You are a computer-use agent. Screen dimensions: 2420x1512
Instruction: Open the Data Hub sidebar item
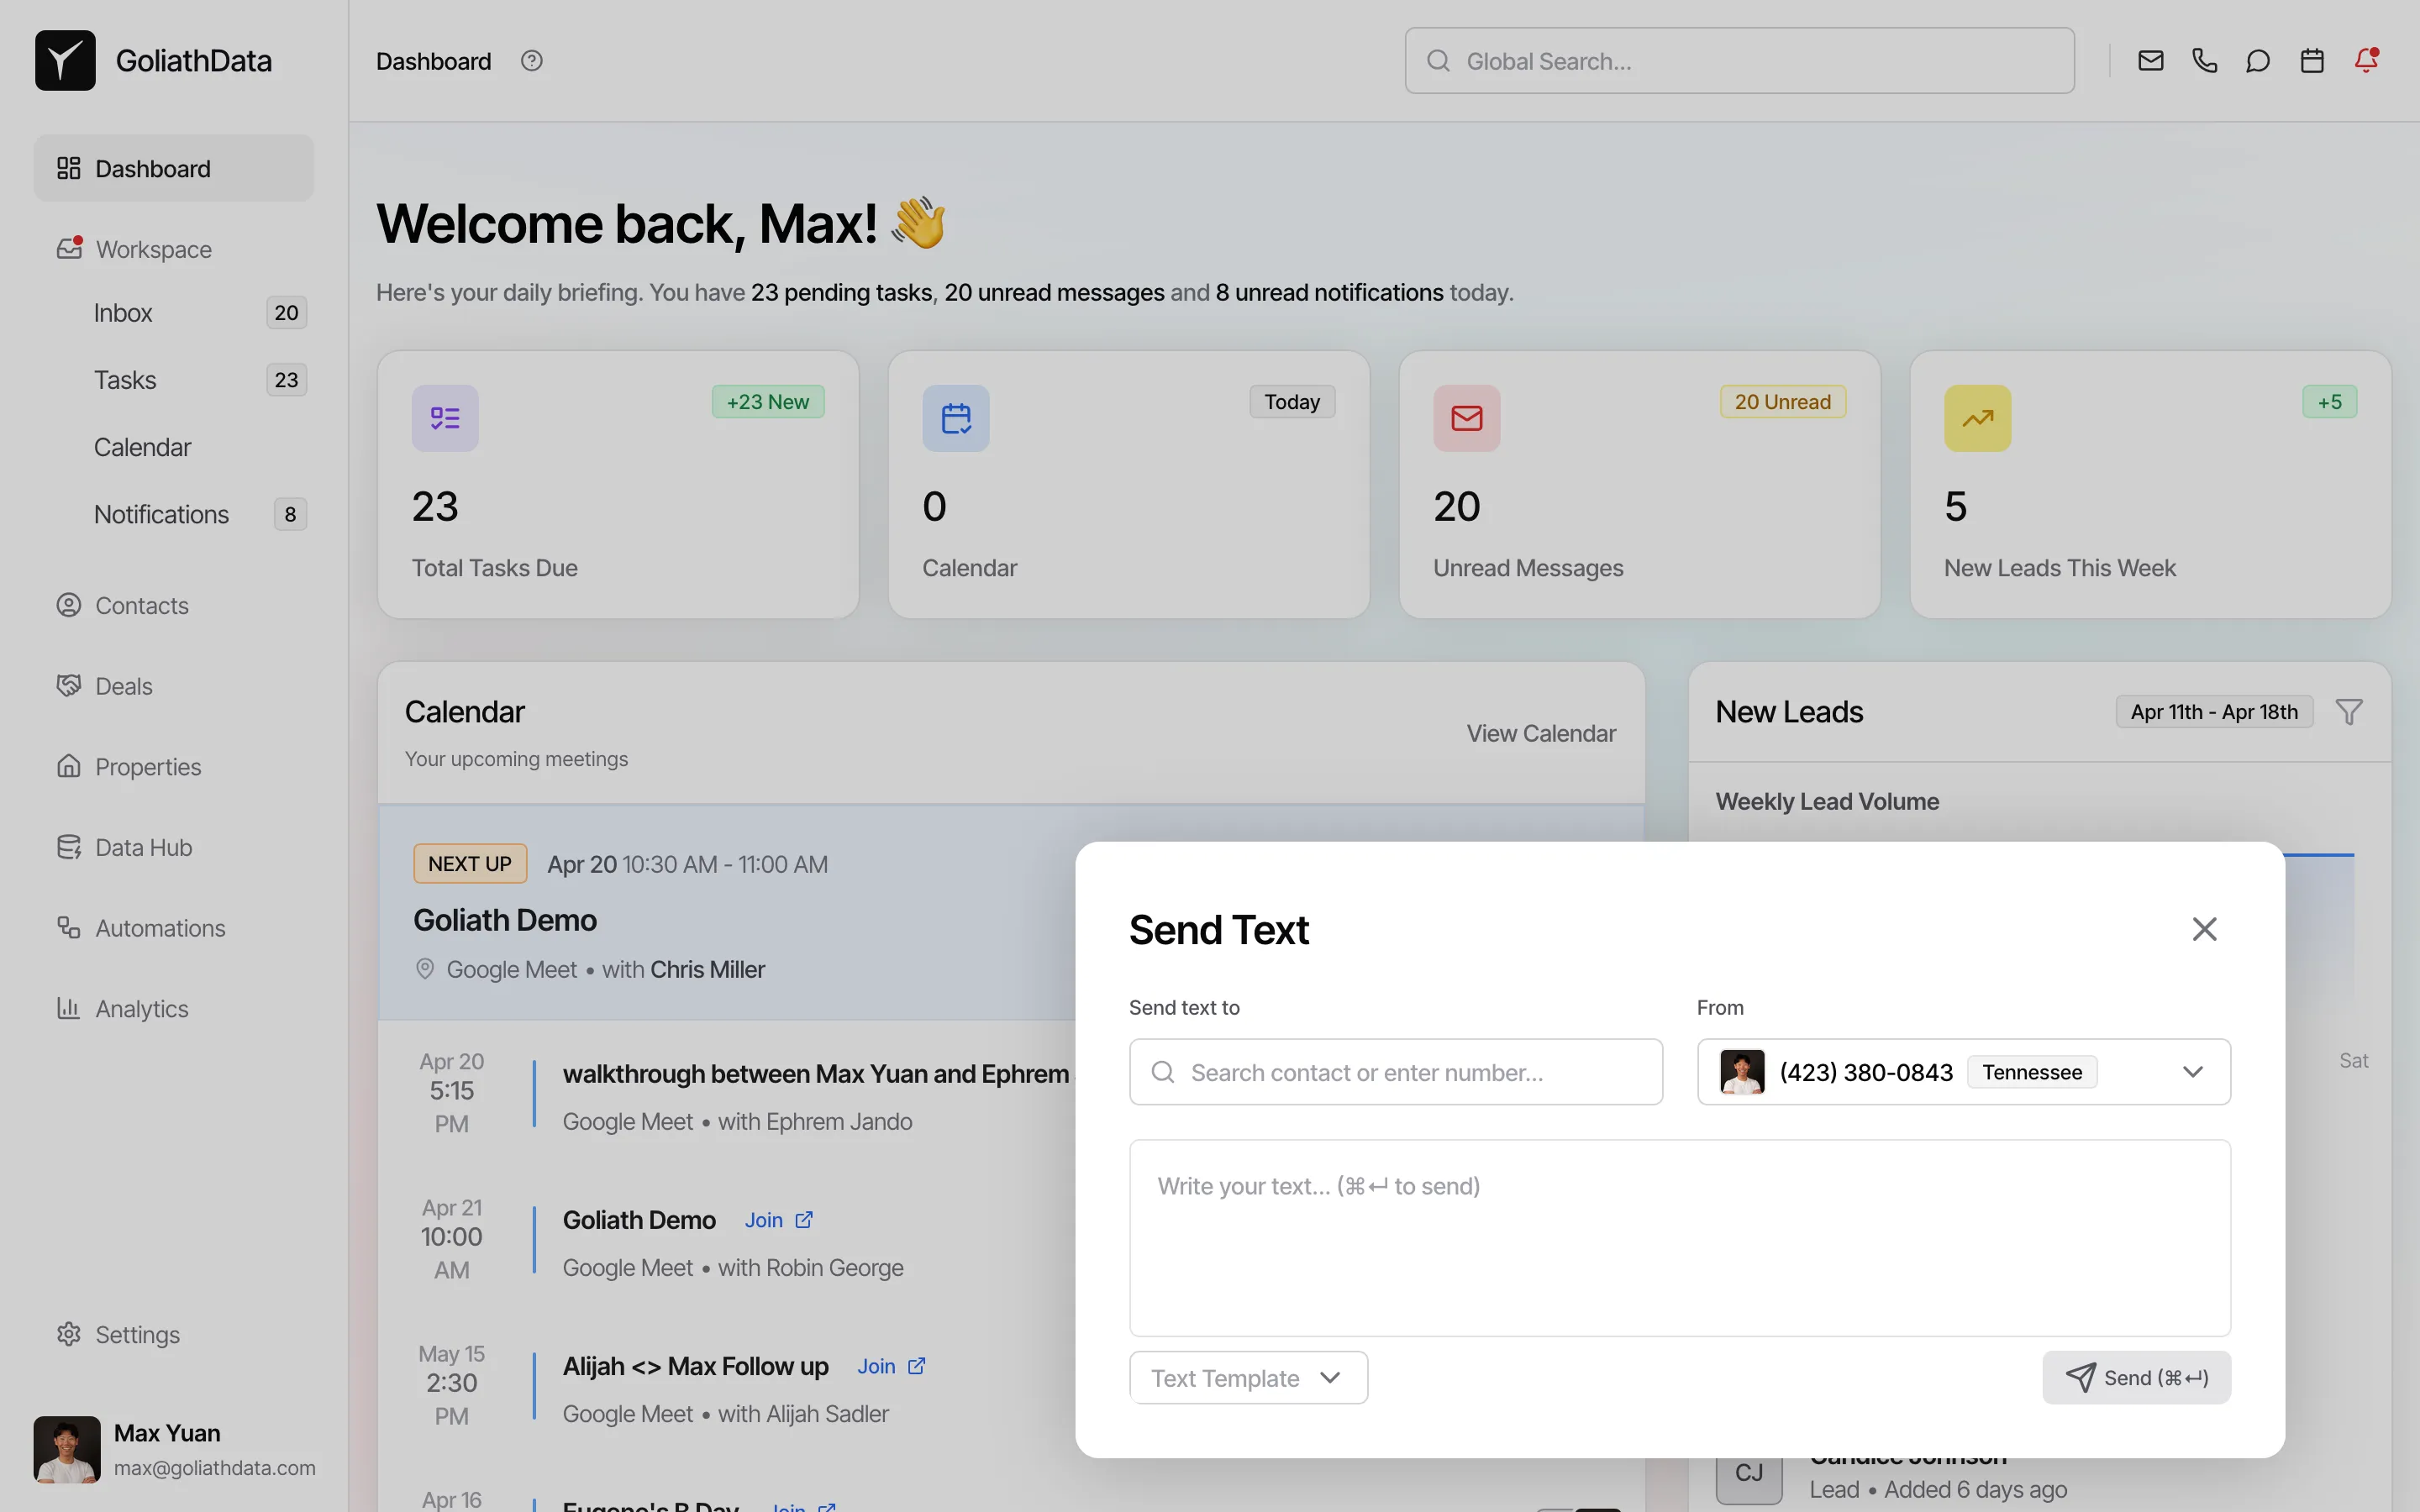[143, 847]
